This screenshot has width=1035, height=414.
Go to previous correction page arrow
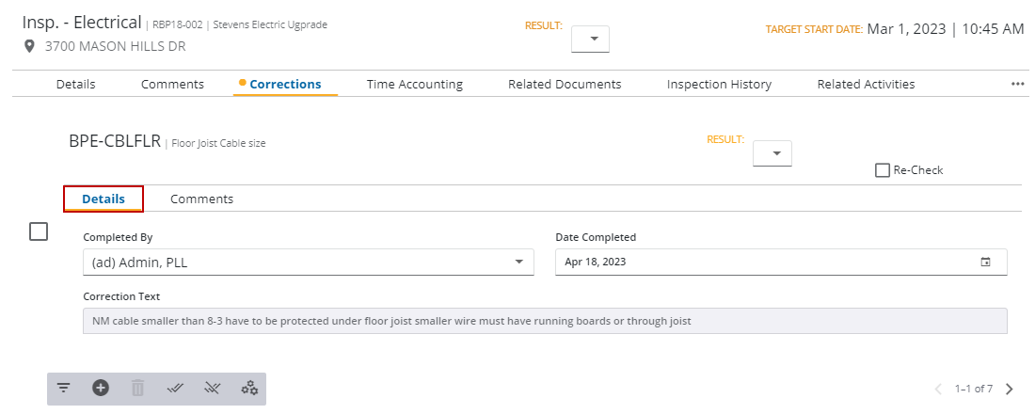click(x=938, y=389)
